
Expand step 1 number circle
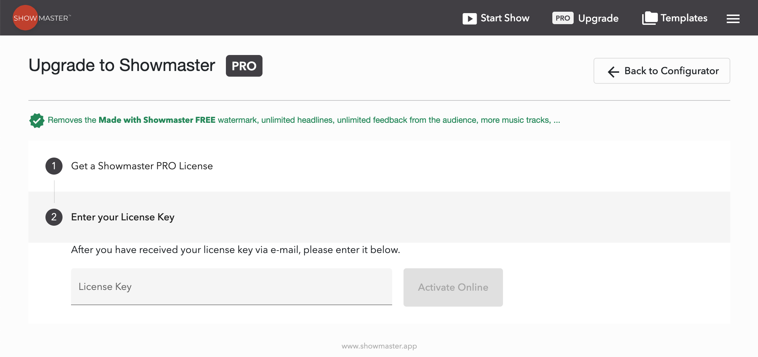coord(54,166)
